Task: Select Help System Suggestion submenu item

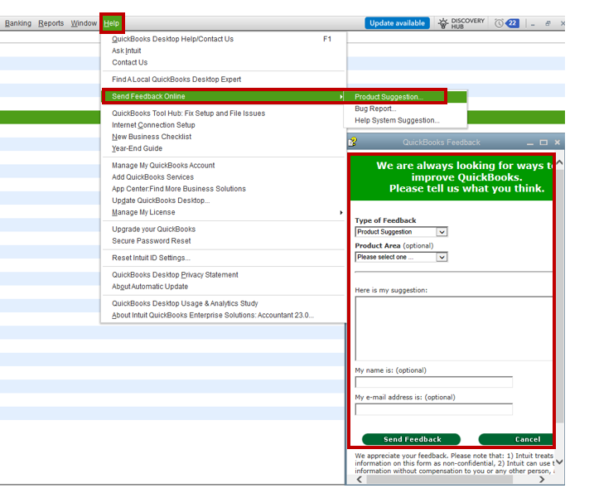Action: [x=405, y=120]
